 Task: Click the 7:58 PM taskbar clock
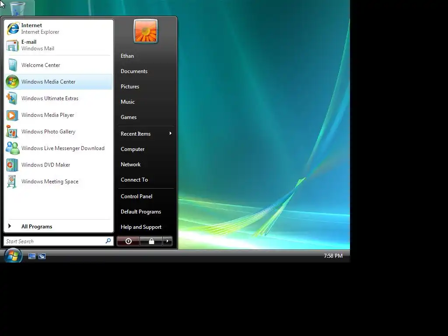[333, 255]
